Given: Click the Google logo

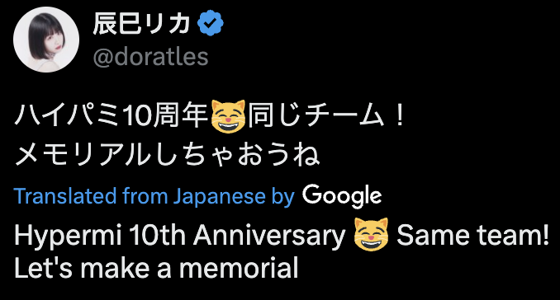Looking at the screenshot, I should [x=342, y=195].
